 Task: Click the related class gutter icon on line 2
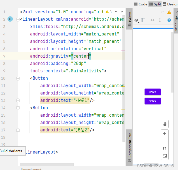pos(10,19)
